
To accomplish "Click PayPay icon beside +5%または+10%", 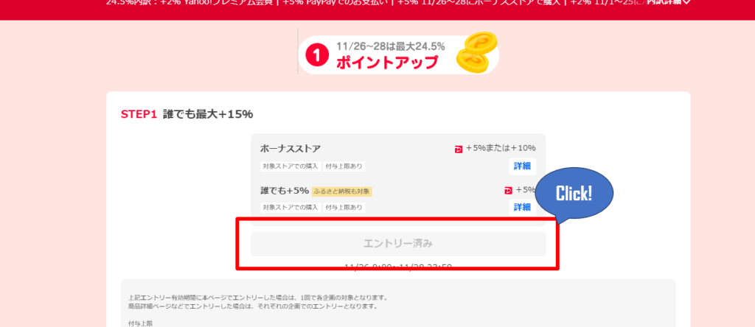I will coord(459,149).
